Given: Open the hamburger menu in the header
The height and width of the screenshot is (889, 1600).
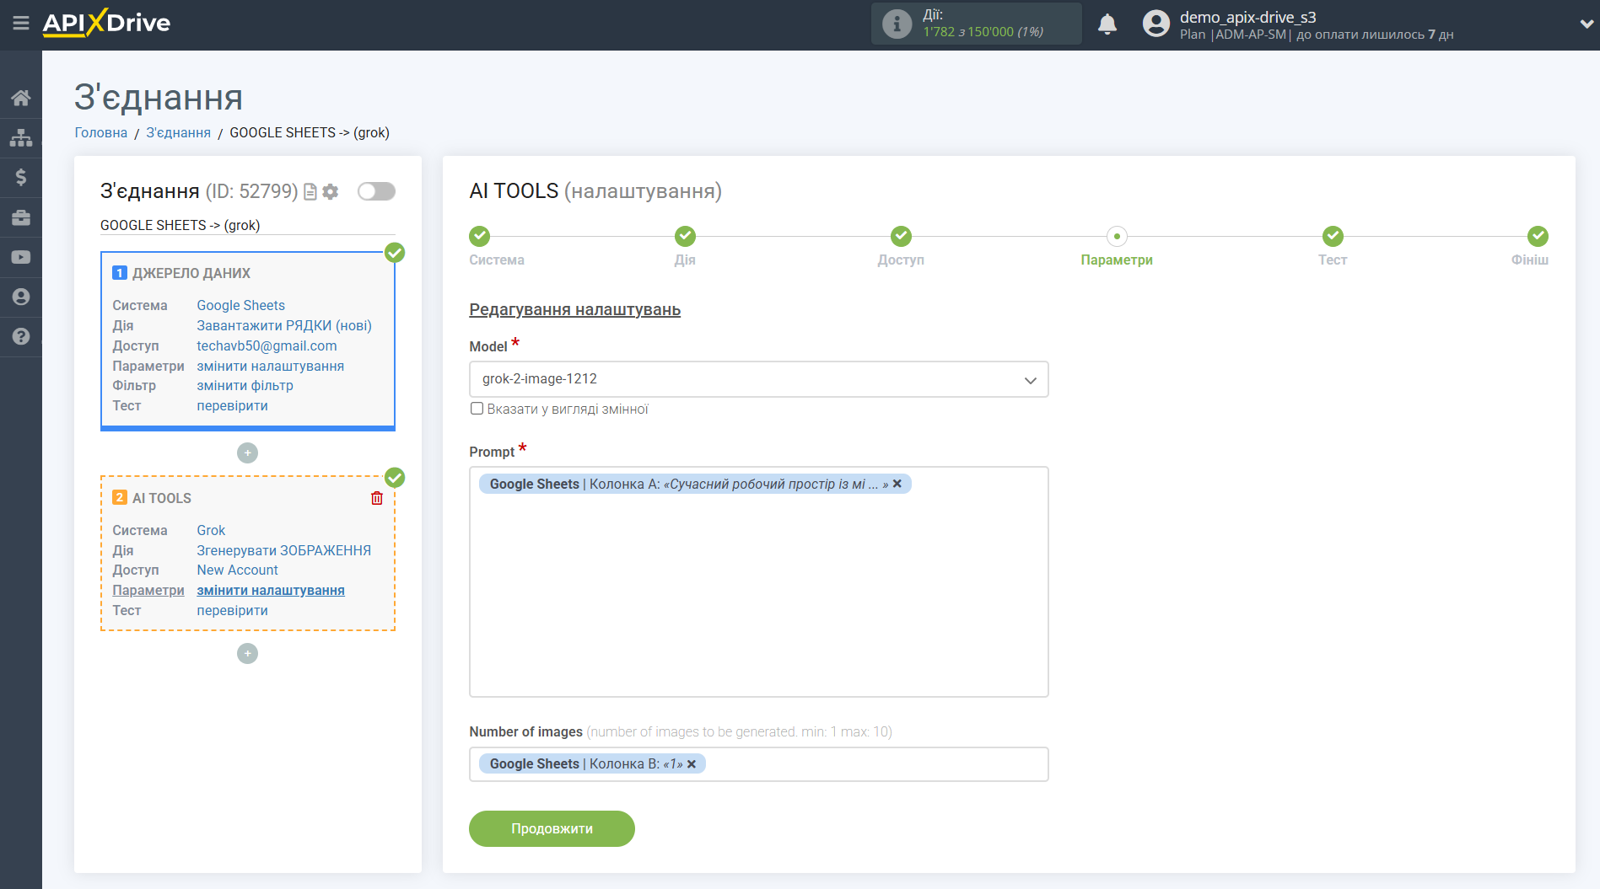Looking at the screenshot, I should pyautogui.click(x=21, y=24).
